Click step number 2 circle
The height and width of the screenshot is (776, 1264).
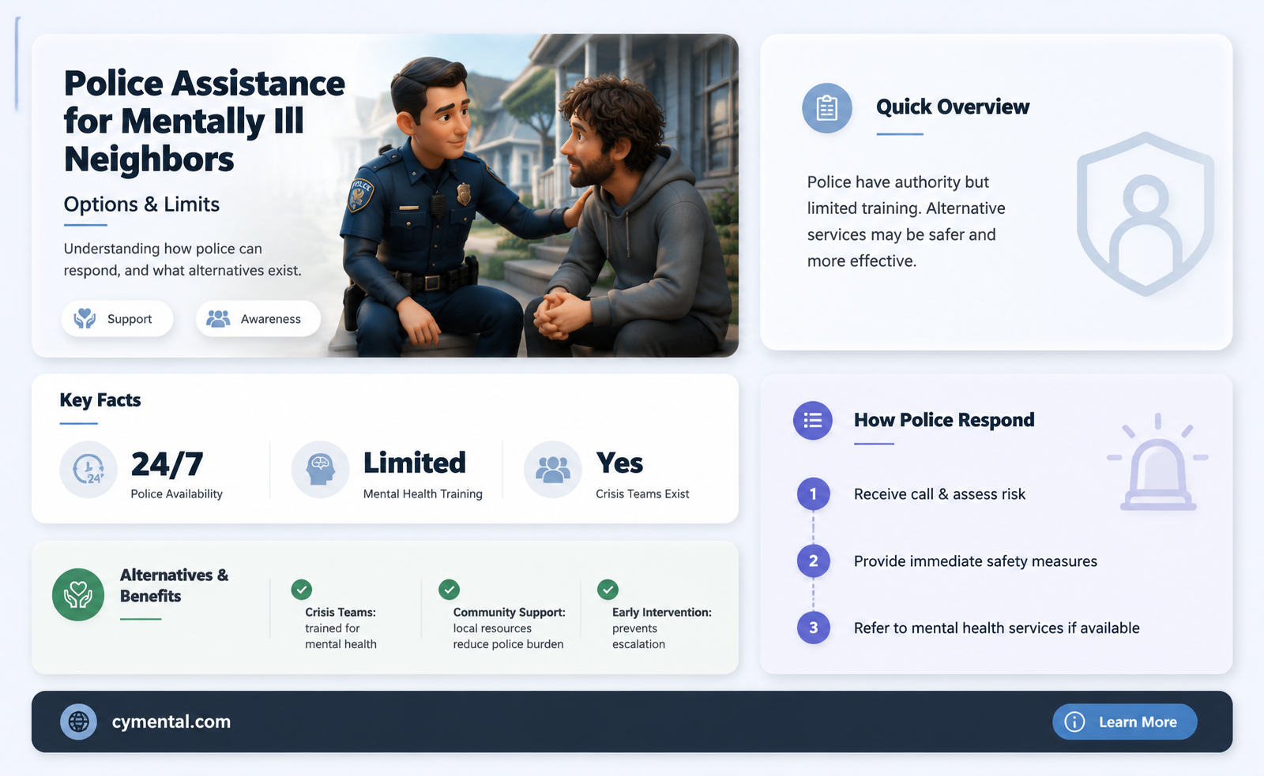(x=813, y=561)
